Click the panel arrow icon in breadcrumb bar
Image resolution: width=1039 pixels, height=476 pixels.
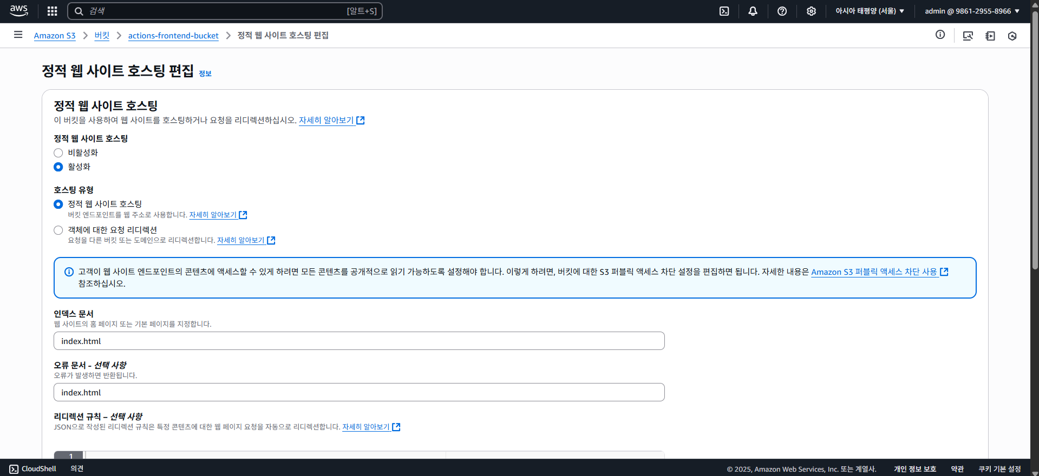[990, 36]
